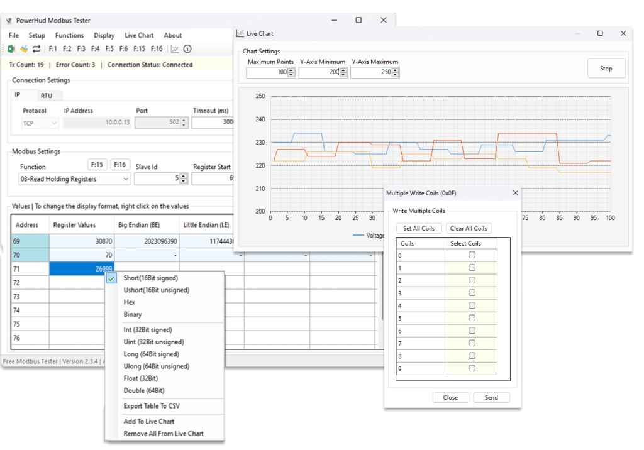Tick the checkbox for coil 9
Screen dimensions: 644x450
tap(472, 368)
